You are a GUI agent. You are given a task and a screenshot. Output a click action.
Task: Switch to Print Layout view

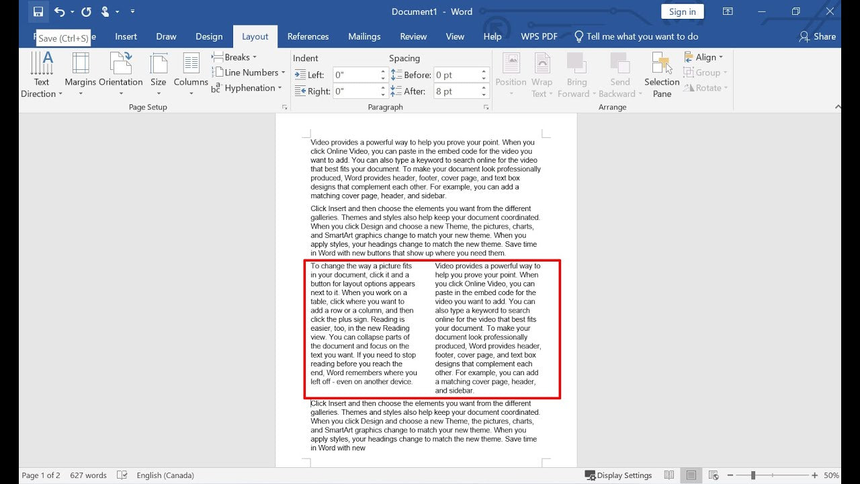click(x=691, y=475)
